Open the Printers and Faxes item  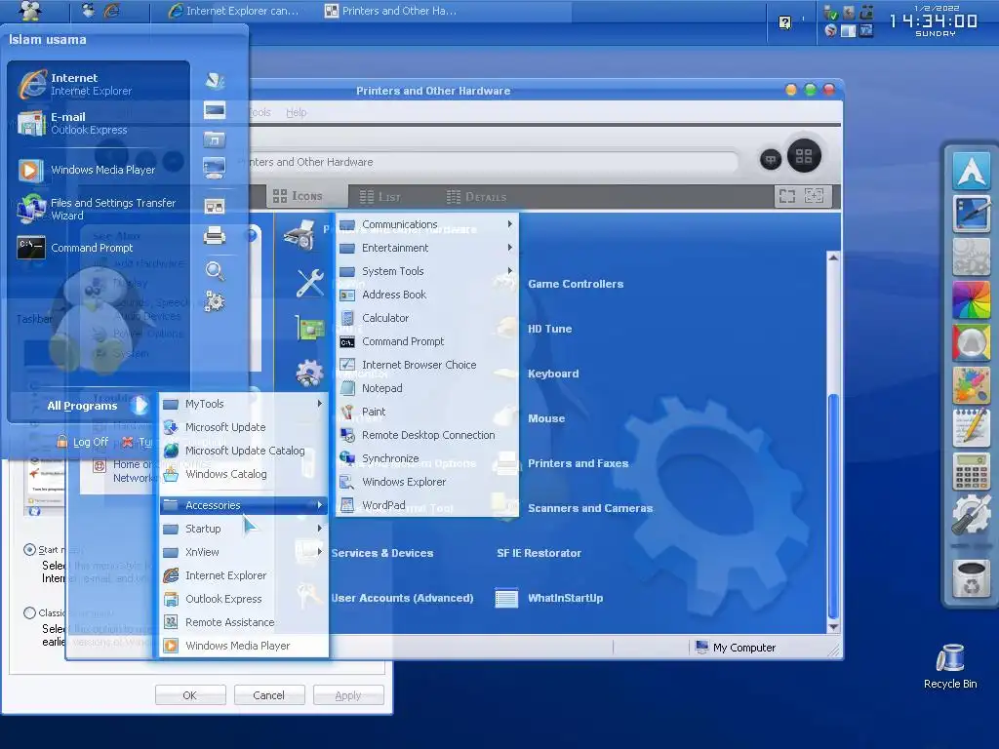(x=578, y=463)
